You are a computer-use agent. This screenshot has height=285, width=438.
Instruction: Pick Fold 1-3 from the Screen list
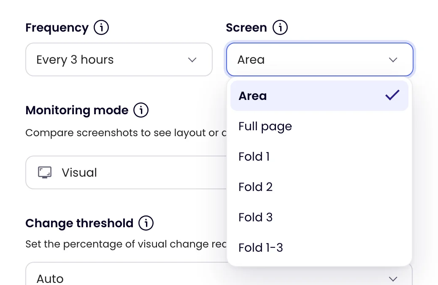pos(319,247)
